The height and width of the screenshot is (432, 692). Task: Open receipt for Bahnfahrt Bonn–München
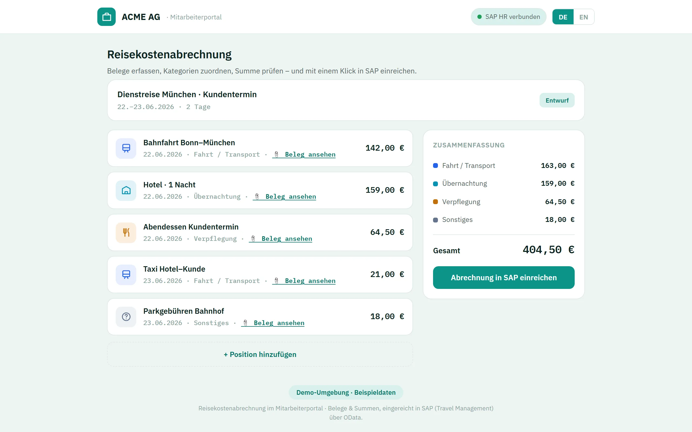tap(304, 154)
